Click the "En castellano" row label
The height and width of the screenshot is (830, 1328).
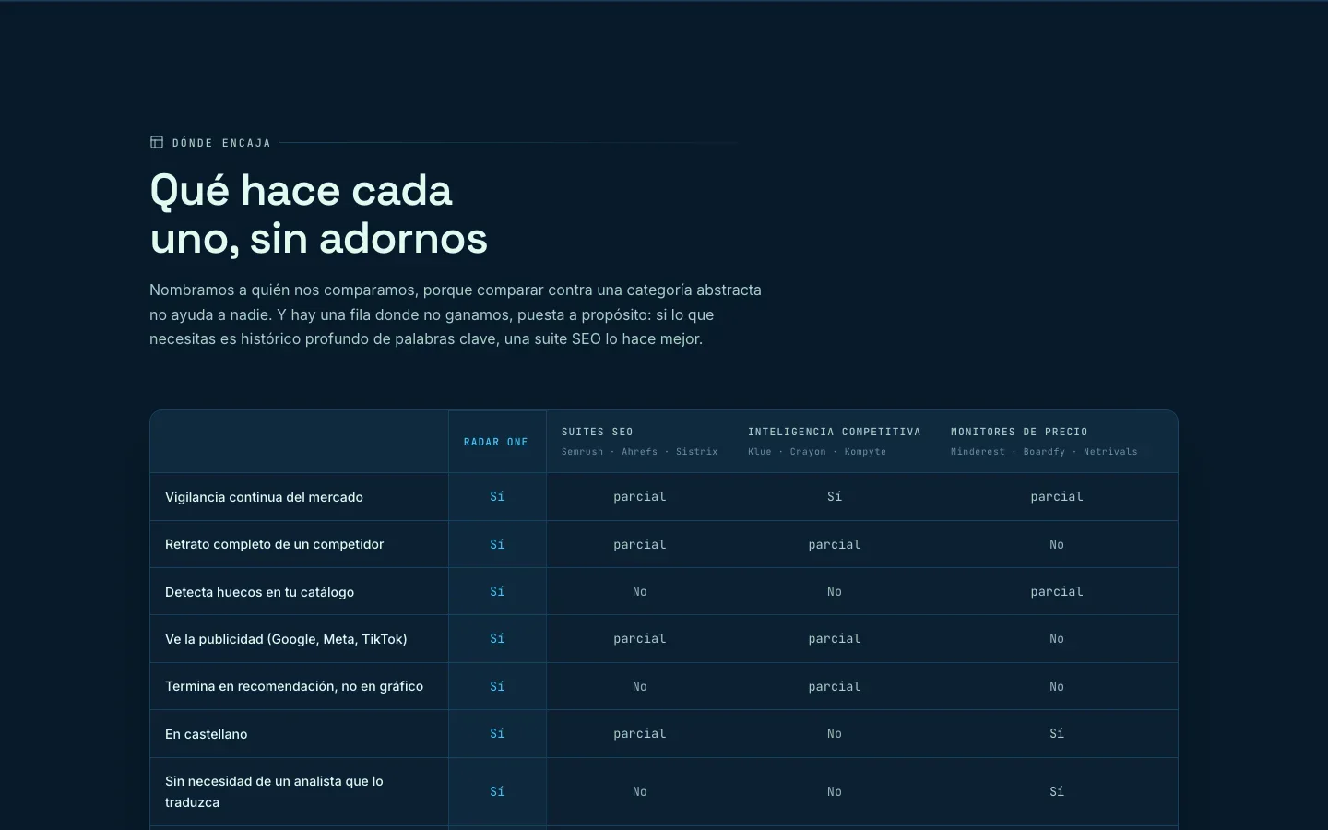point(207,734)
